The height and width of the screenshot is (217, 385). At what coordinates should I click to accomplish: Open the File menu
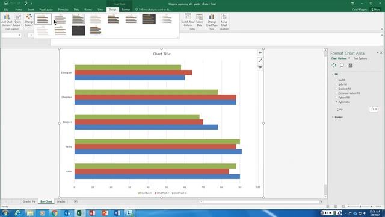pyautogui.click(x=6, y=10)
